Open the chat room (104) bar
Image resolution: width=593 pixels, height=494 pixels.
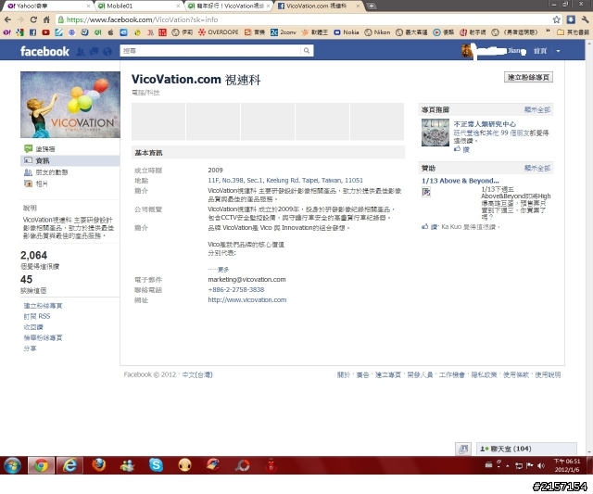pos(526,449)
